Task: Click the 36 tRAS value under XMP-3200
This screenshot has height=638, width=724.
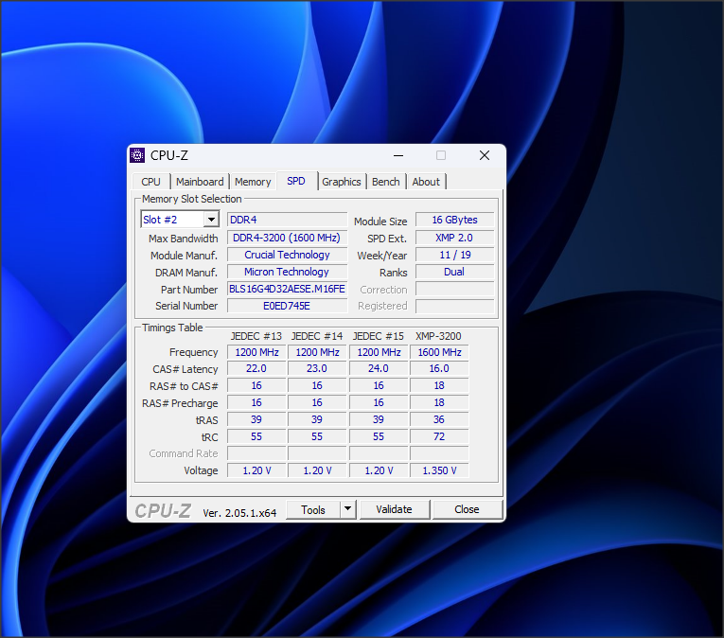Action: coord(439,419)
